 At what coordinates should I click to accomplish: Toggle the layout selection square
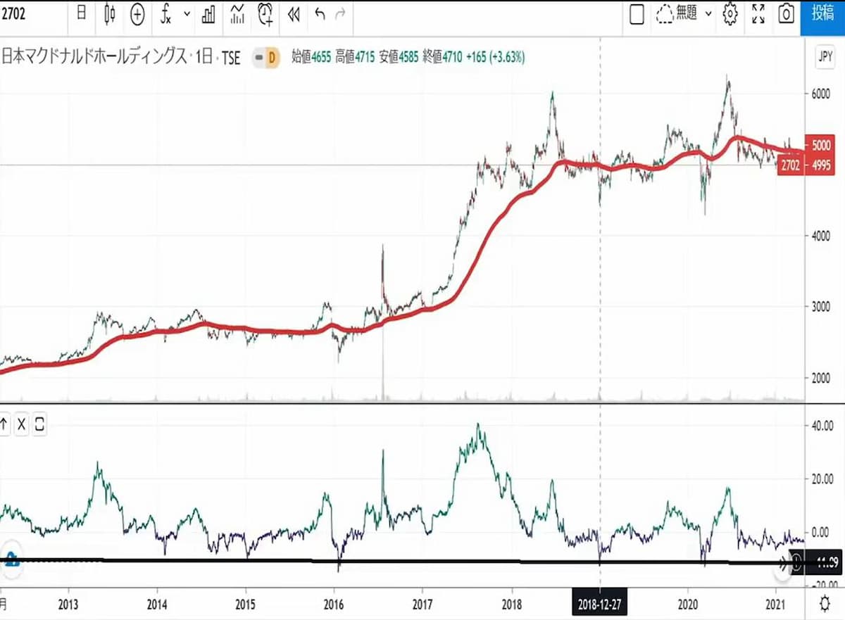637,14
